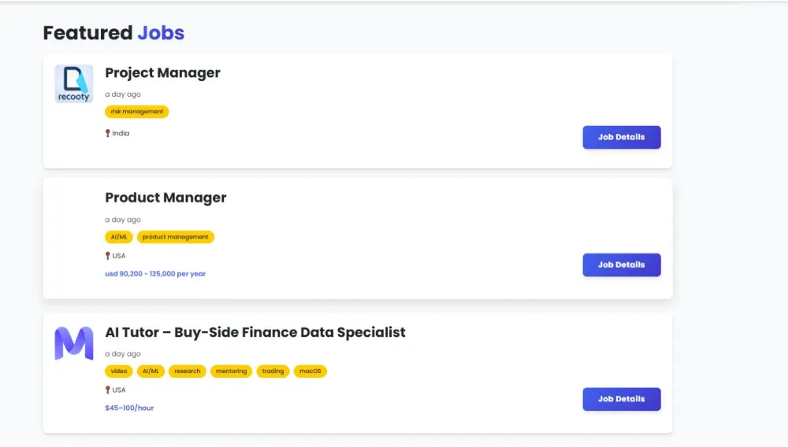This screenshot has height=447, width=788.
Task: Click the video tag
Action: pyautogui.click(x=119, y=371)
